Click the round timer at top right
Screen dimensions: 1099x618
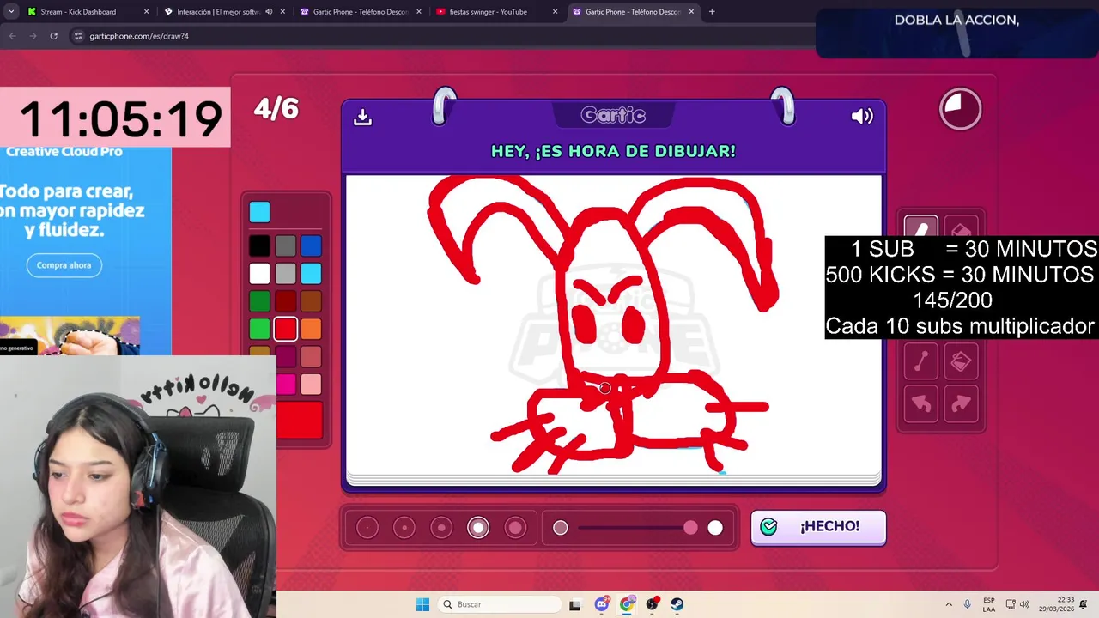point(960,109)
